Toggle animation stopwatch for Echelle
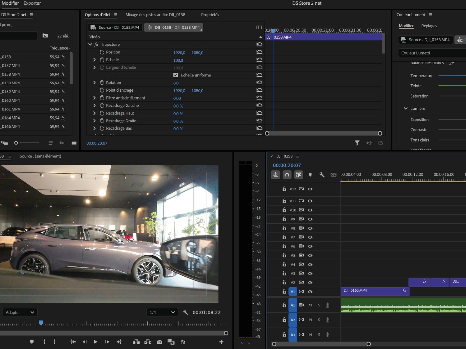Image resolution: width=466 pixels, height=349 pixels. [102, 60]
